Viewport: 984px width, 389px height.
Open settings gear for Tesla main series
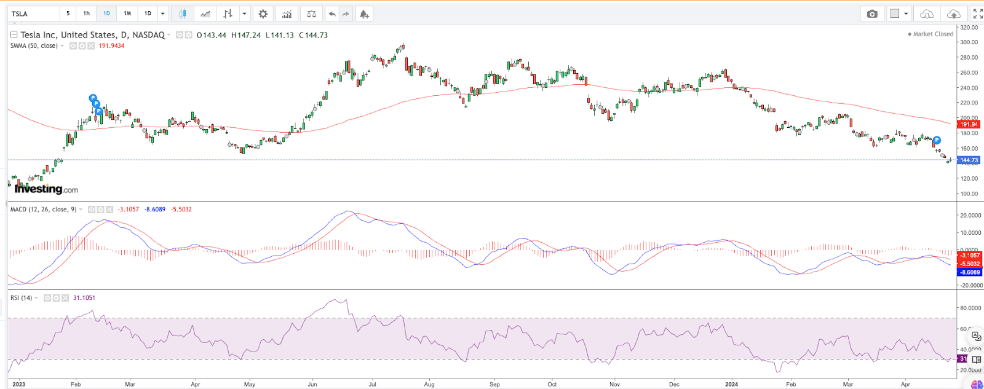(188, 35)
